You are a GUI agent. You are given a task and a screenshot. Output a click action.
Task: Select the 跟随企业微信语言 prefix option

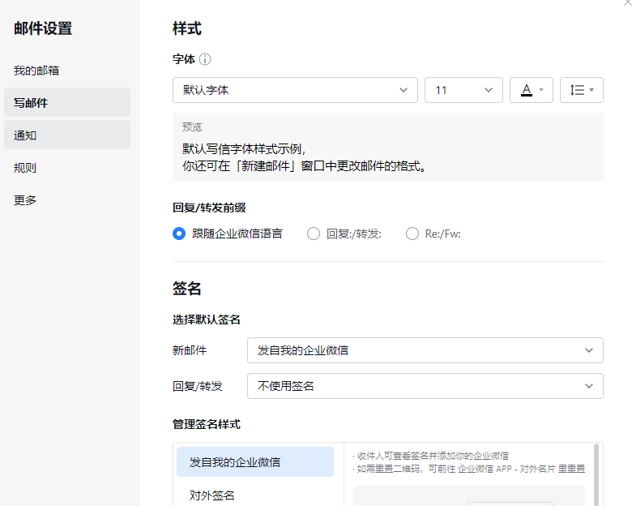(228, 234)
